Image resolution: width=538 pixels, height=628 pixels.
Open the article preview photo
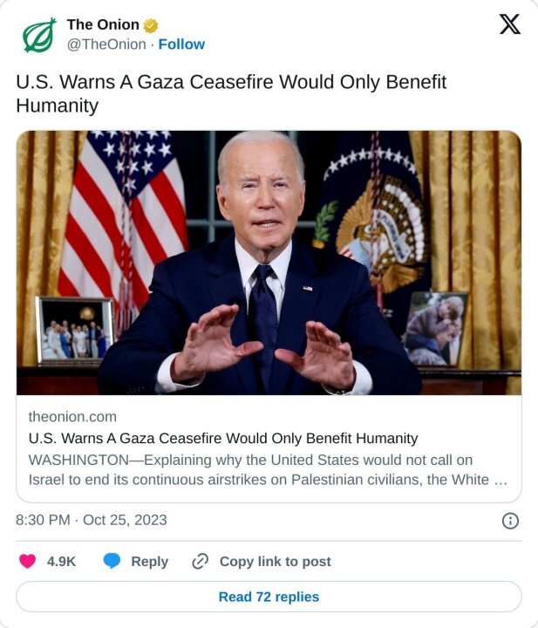click(269, 263)
